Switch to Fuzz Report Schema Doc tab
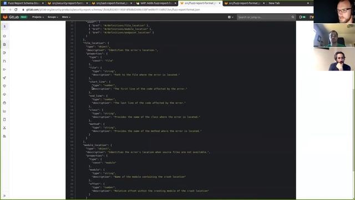355x200 pixels. pos(23,3)
